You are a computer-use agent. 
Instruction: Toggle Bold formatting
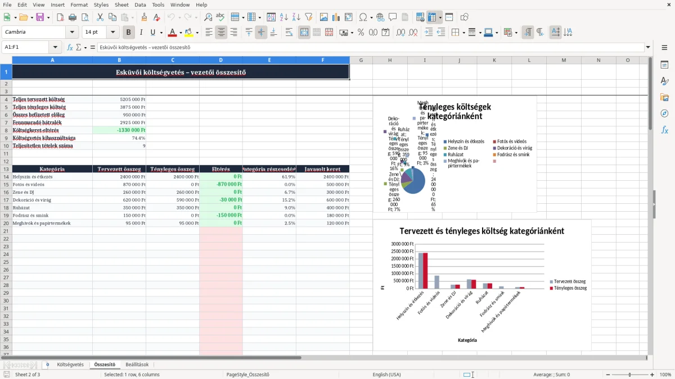[x=128, y=33]
